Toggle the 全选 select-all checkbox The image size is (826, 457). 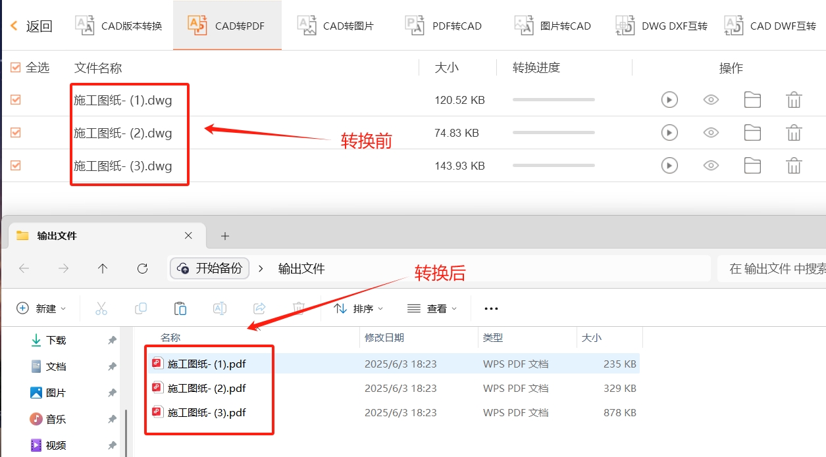pos(16,67)
